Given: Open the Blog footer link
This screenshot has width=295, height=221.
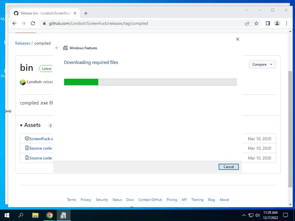Looking at the screenshot, I should point(211,200).
